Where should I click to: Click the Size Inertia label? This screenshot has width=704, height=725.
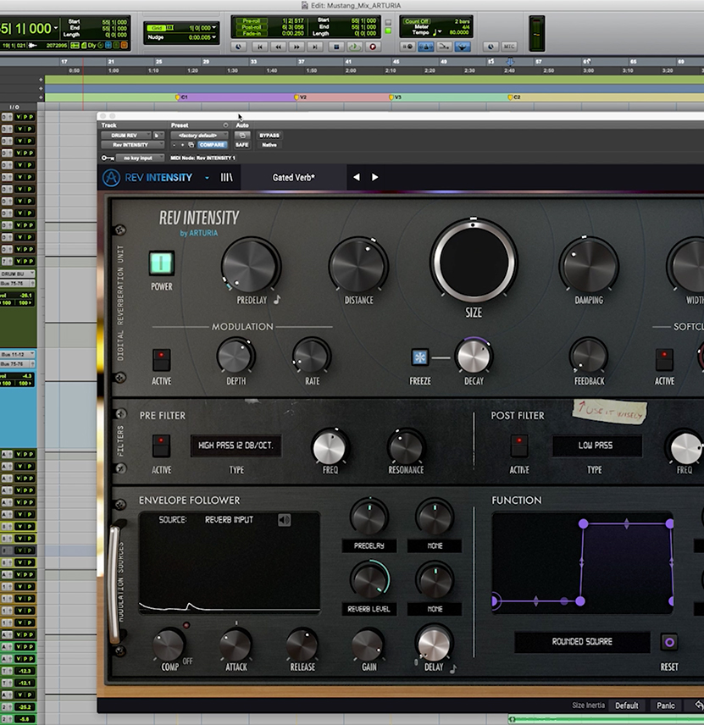tap(589, 706)
